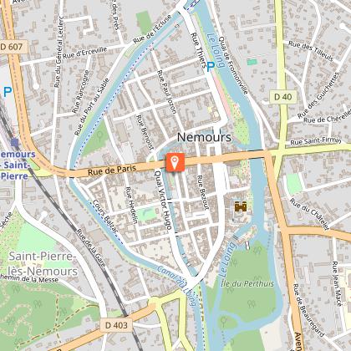Click the Rue de Paris street label

coord(112,170)
